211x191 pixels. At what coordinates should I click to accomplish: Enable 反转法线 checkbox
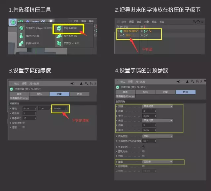(24, 123)
